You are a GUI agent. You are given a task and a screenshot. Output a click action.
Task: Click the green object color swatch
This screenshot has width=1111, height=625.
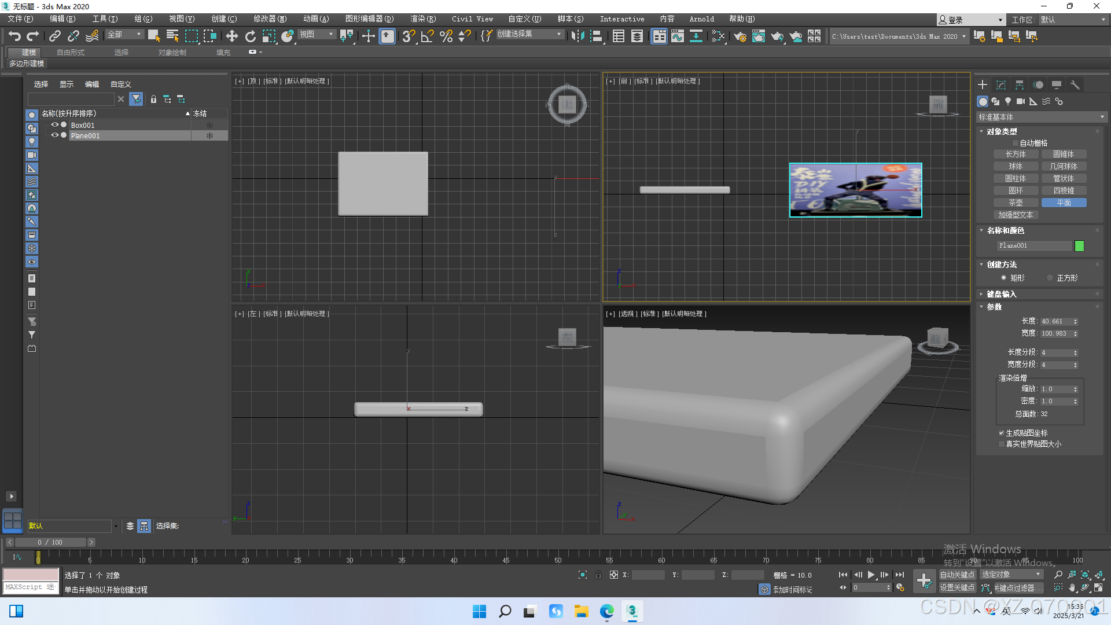[1079, 246]
